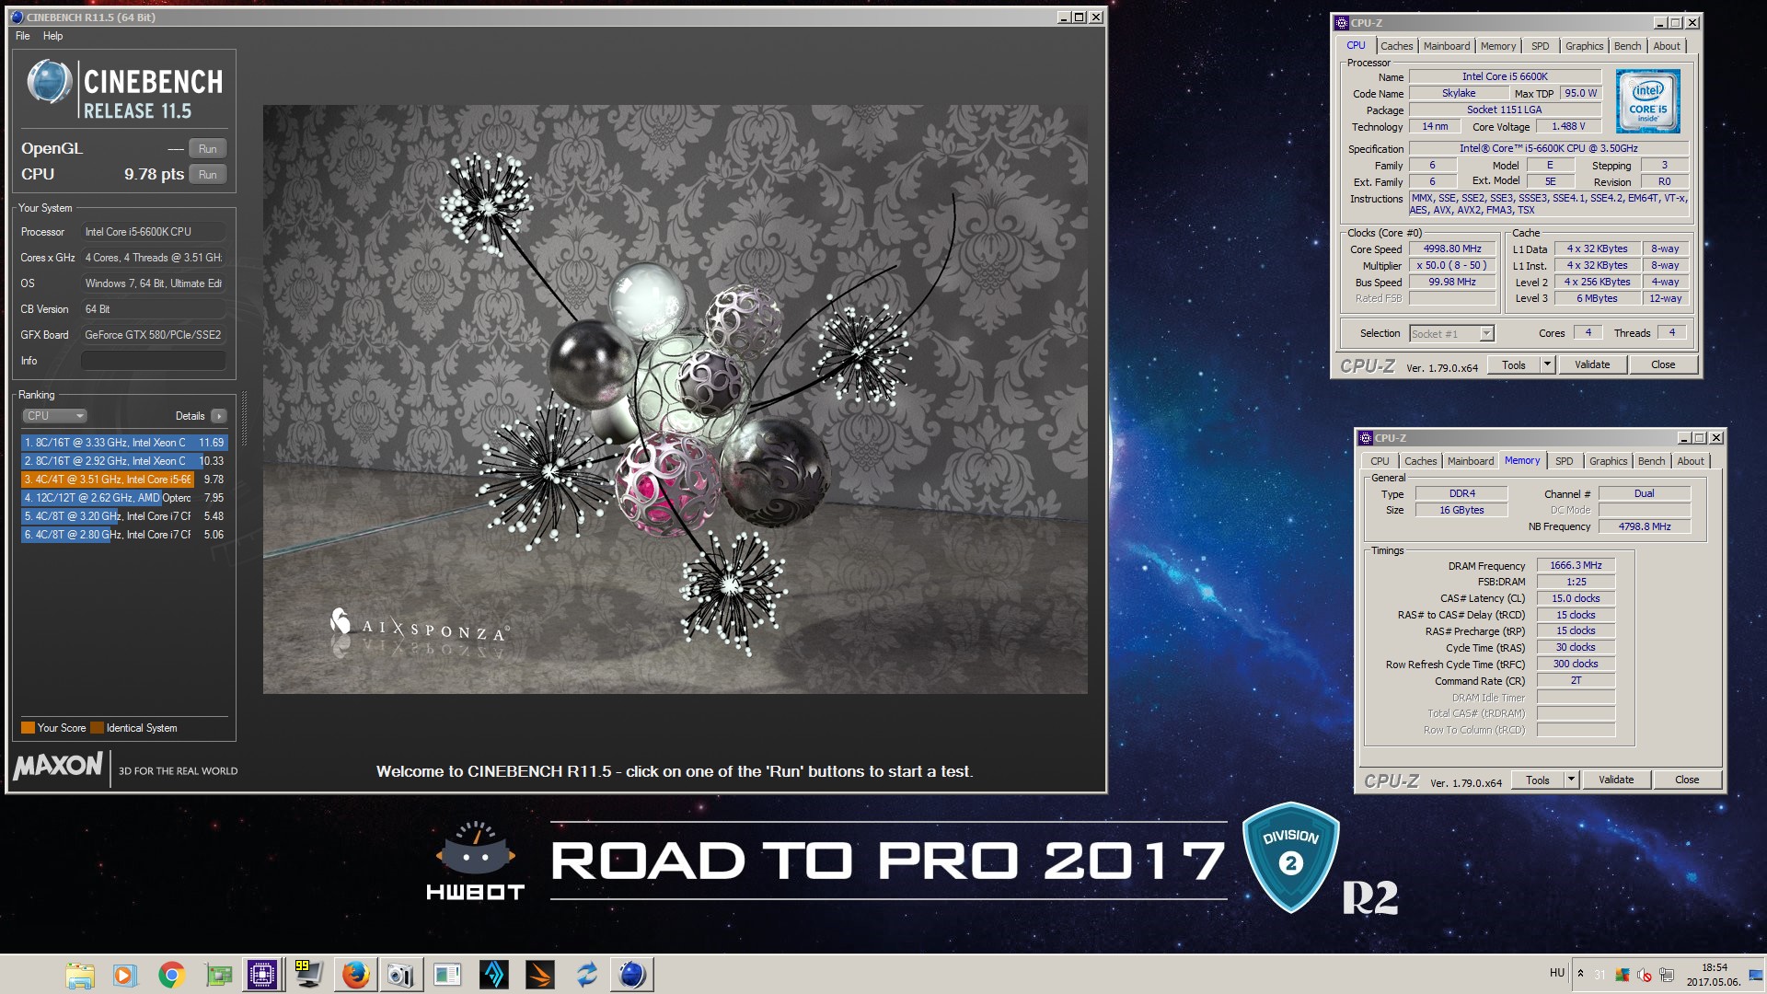Click the Info input field in Your System
This screenshot has width=1767, height=994.
click(154, 361)
